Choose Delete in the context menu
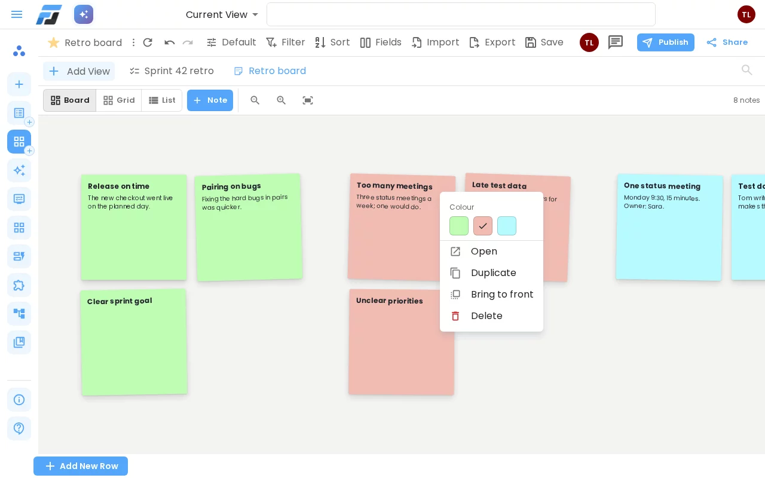The image size is (765, 478). click(491, 316)
